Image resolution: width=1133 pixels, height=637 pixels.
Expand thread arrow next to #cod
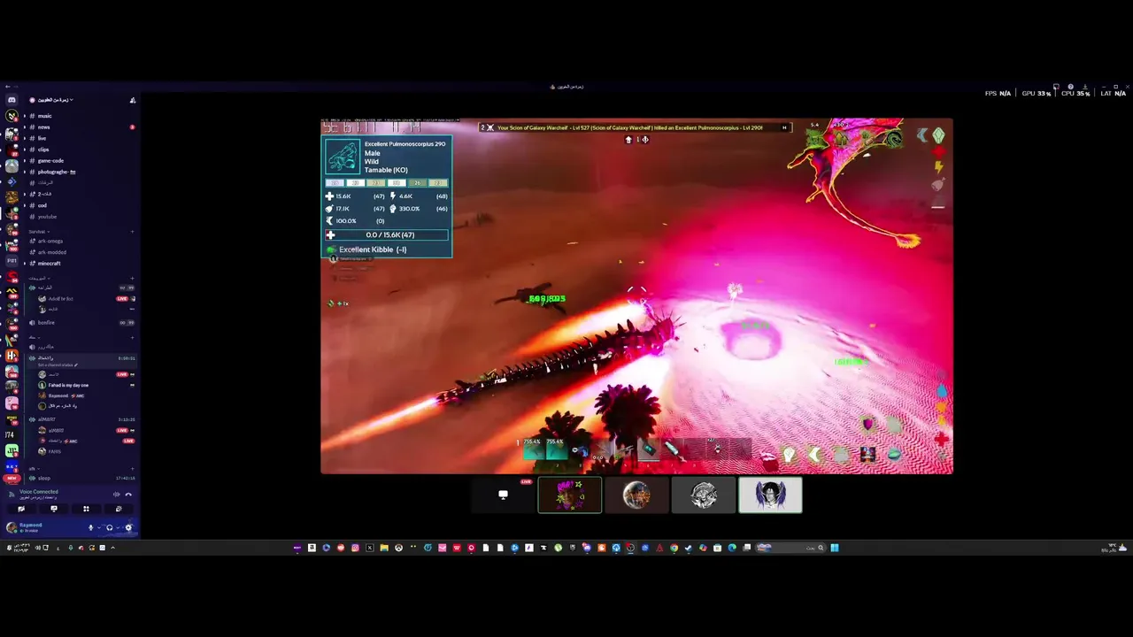point(25,205)
